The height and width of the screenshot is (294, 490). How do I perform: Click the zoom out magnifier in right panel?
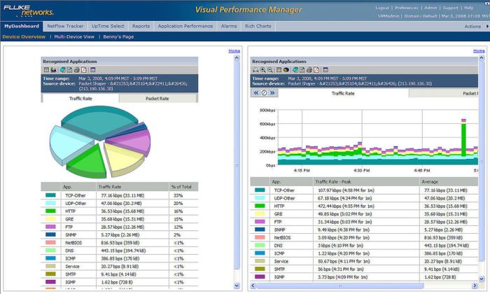coord(270,70)
